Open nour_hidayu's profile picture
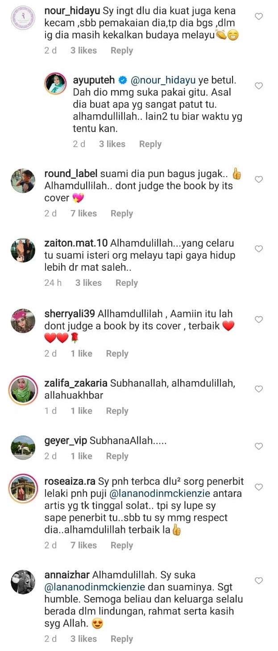Viewport: 278px width, 651px height. 23,18
